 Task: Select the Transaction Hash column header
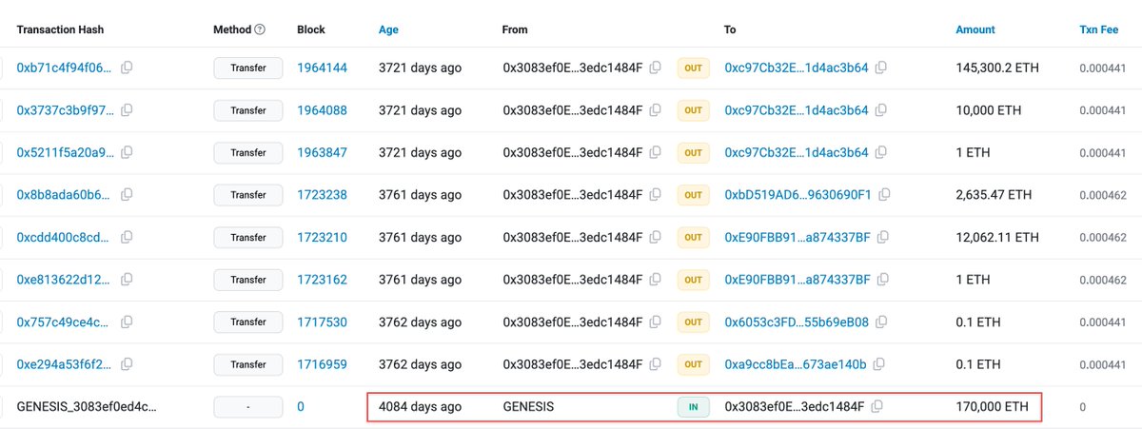(60, 29)
